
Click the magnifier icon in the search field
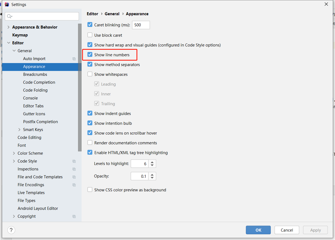(x=9, y=16)
